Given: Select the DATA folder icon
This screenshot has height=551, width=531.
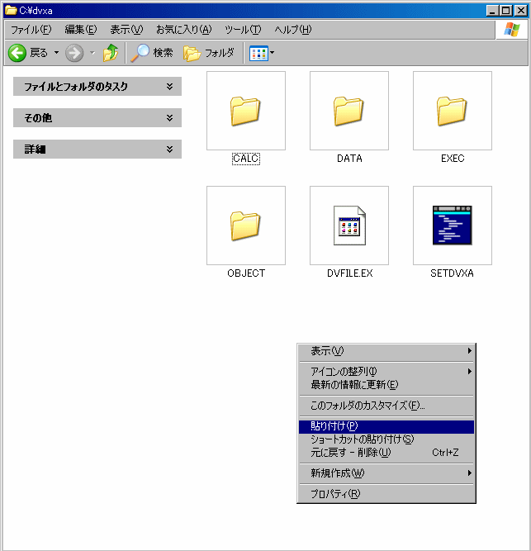Looking at the screenshot, I should (x=348, y=111).
